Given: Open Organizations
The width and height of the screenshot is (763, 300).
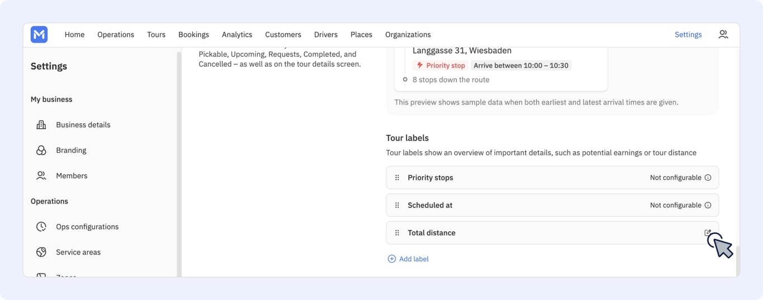Looking at the screenshot, I should click(x=408, y=35).
